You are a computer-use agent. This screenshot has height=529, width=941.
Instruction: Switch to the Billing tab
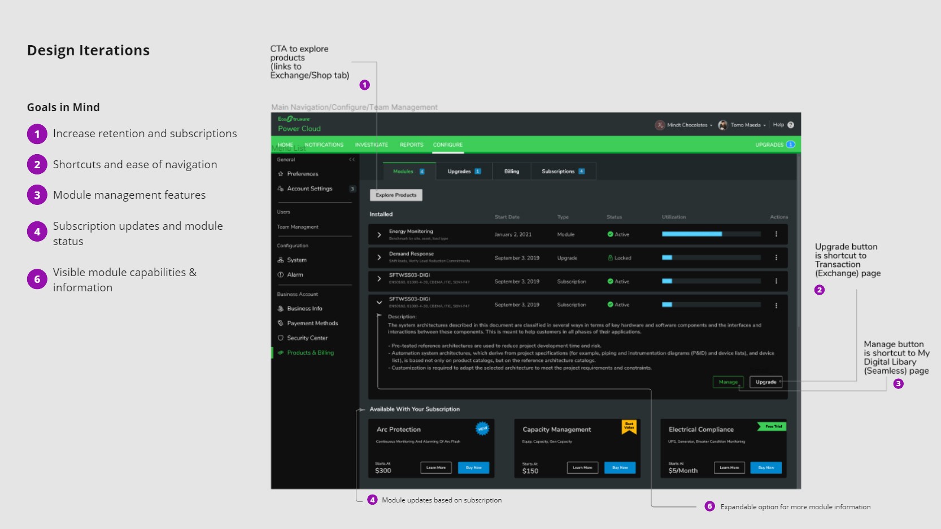(x=512, y=172)
